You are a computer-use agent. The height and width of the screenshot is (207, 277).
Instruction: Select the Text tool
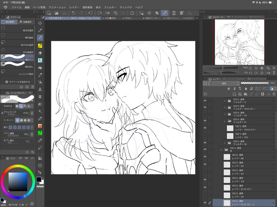point(40,90)
